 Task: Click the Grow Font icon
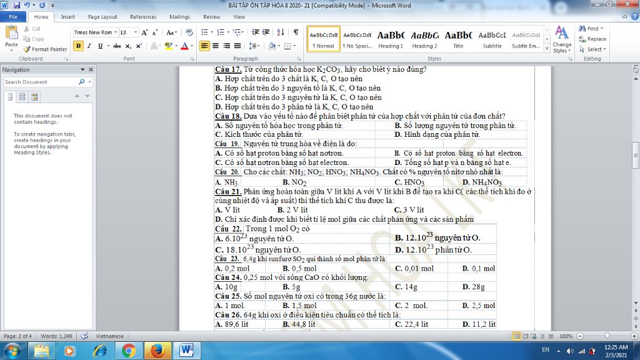[x=144, y=32]
